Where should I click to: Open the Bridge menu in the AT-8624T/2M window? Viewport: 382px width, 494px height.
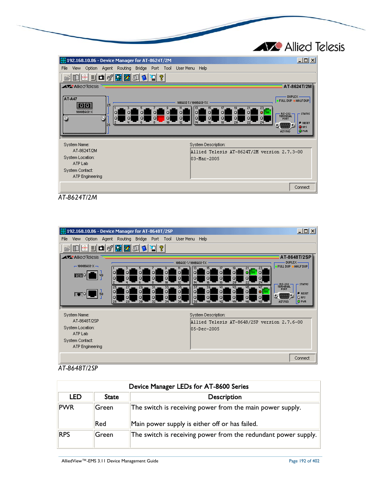pos(141,68)
